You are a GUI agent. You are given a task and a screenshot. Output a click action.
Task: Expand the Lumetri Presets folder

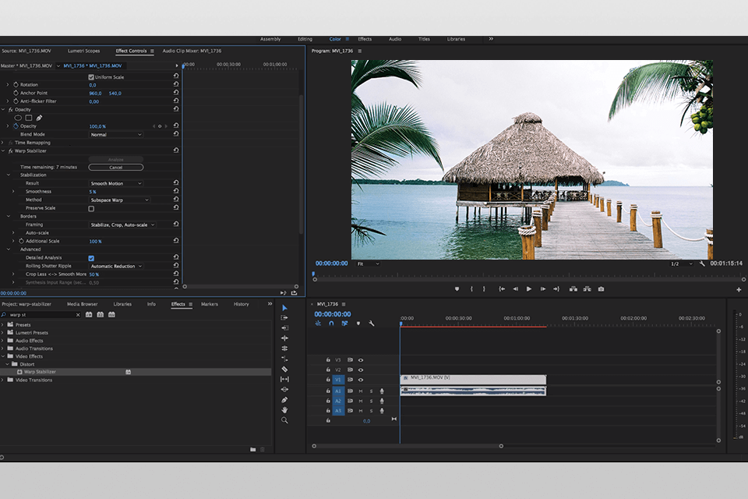tap(3, 332)
